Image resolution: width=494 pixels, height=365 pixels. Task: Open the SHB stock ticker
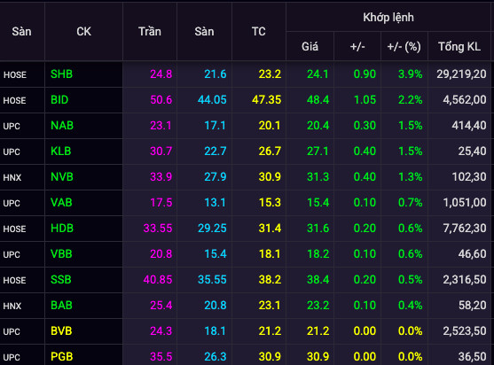[x=62, y=74]
